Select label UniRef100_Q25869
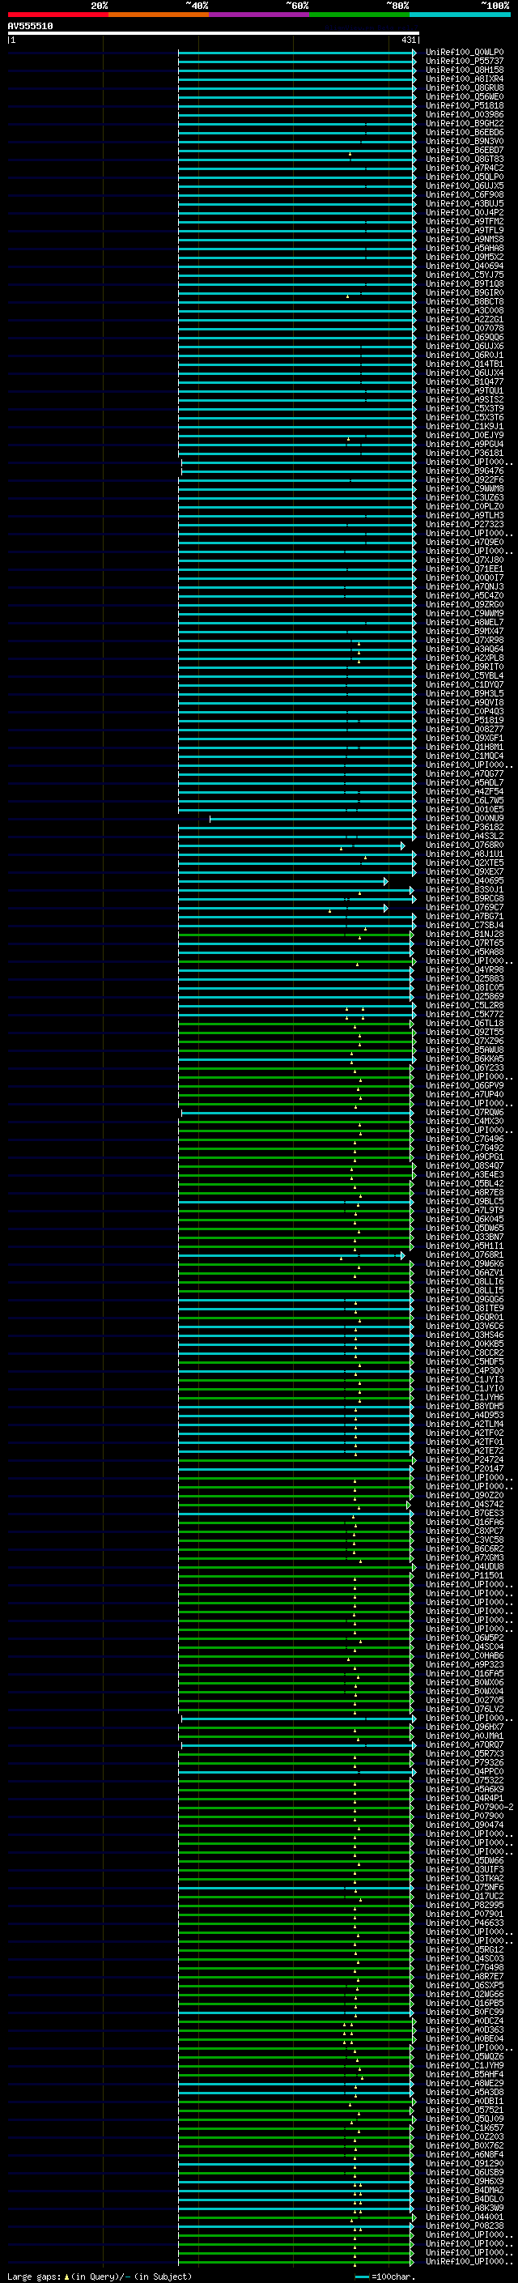518x2283 pixels. (x=465, y=996)
